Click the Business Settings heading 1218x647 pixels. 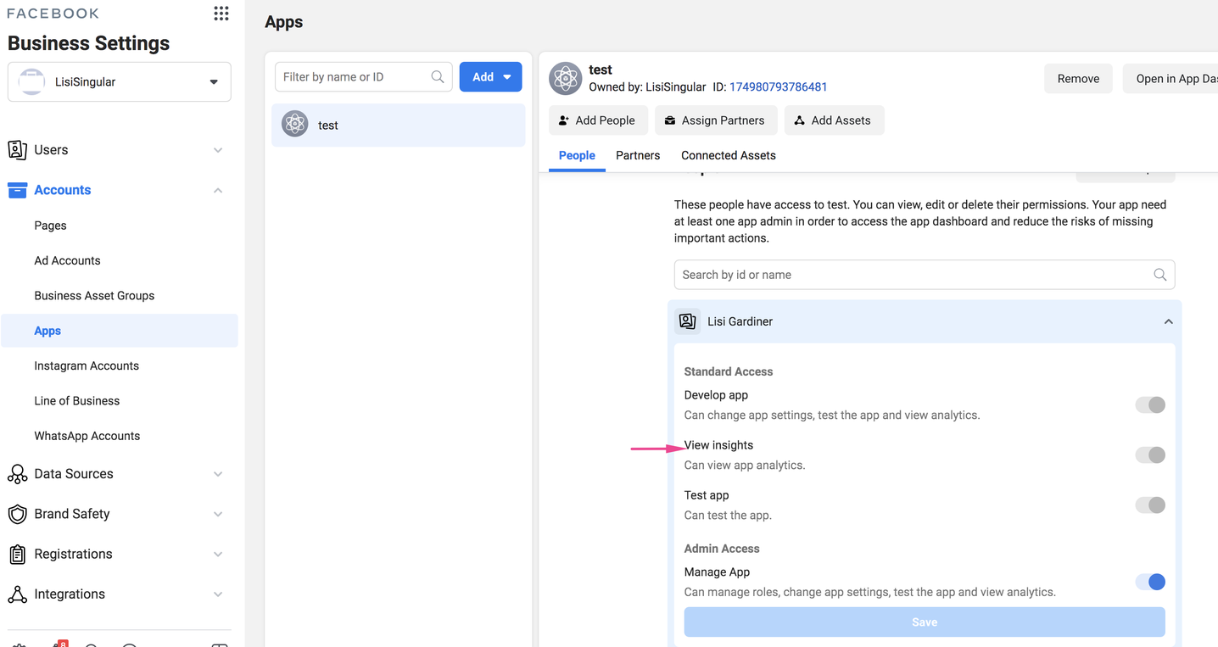(x=88, y=43)
